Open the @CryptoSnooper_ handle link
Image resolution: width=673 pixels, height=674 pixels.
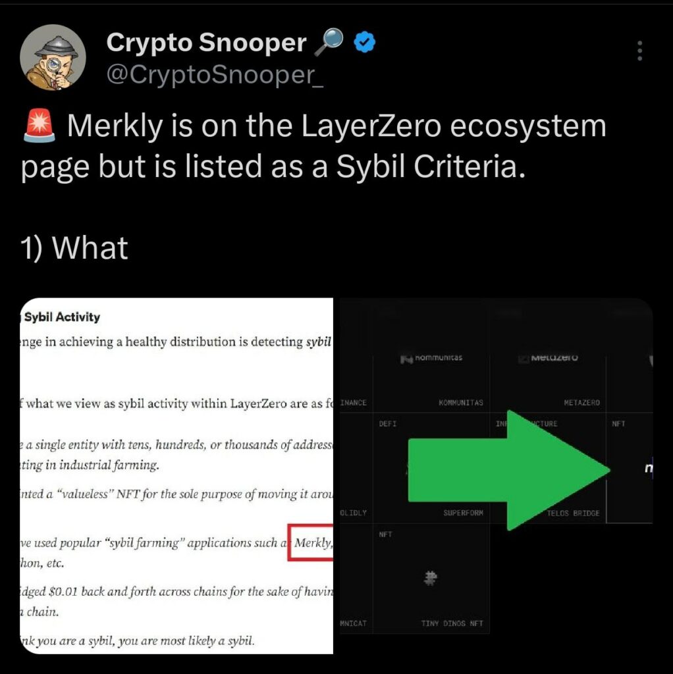click(215, 74)
